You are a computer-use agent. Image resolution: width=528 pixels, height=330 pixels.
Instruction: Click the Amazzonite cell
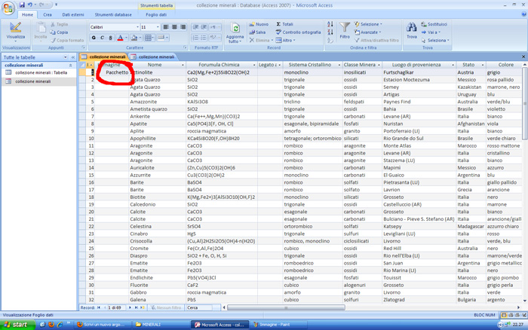point(157,102)
